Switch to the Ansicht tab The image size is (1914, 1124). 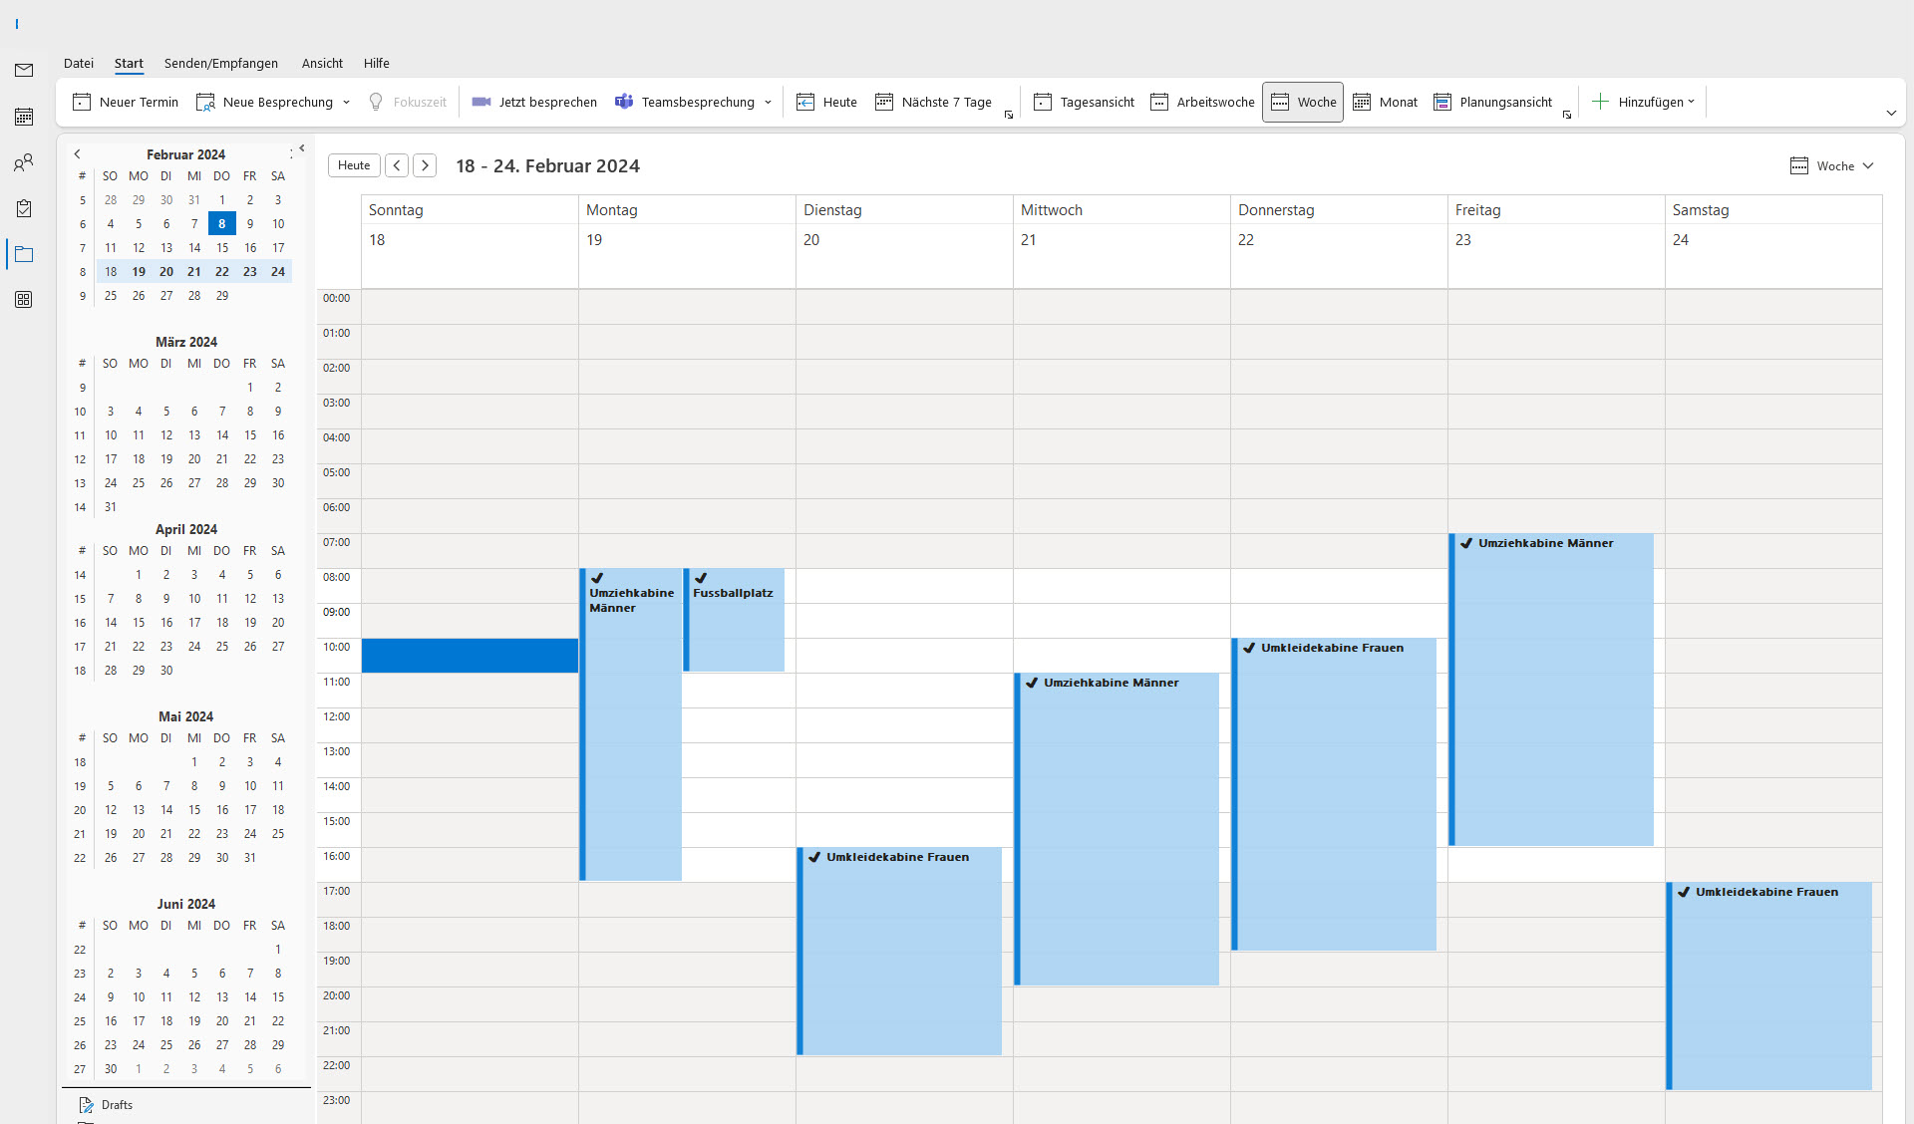tap(322, 63)
